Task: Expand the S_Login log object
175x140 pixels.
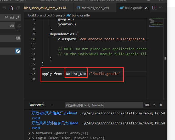Action: click(x=29, y=138)
